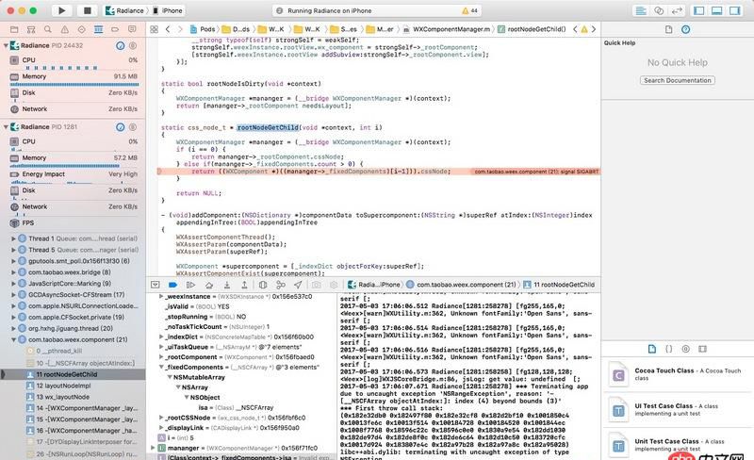This screenshot has height=460, width=754.
Task: Toggle breakpoints activation button
Action: [173, 285]
